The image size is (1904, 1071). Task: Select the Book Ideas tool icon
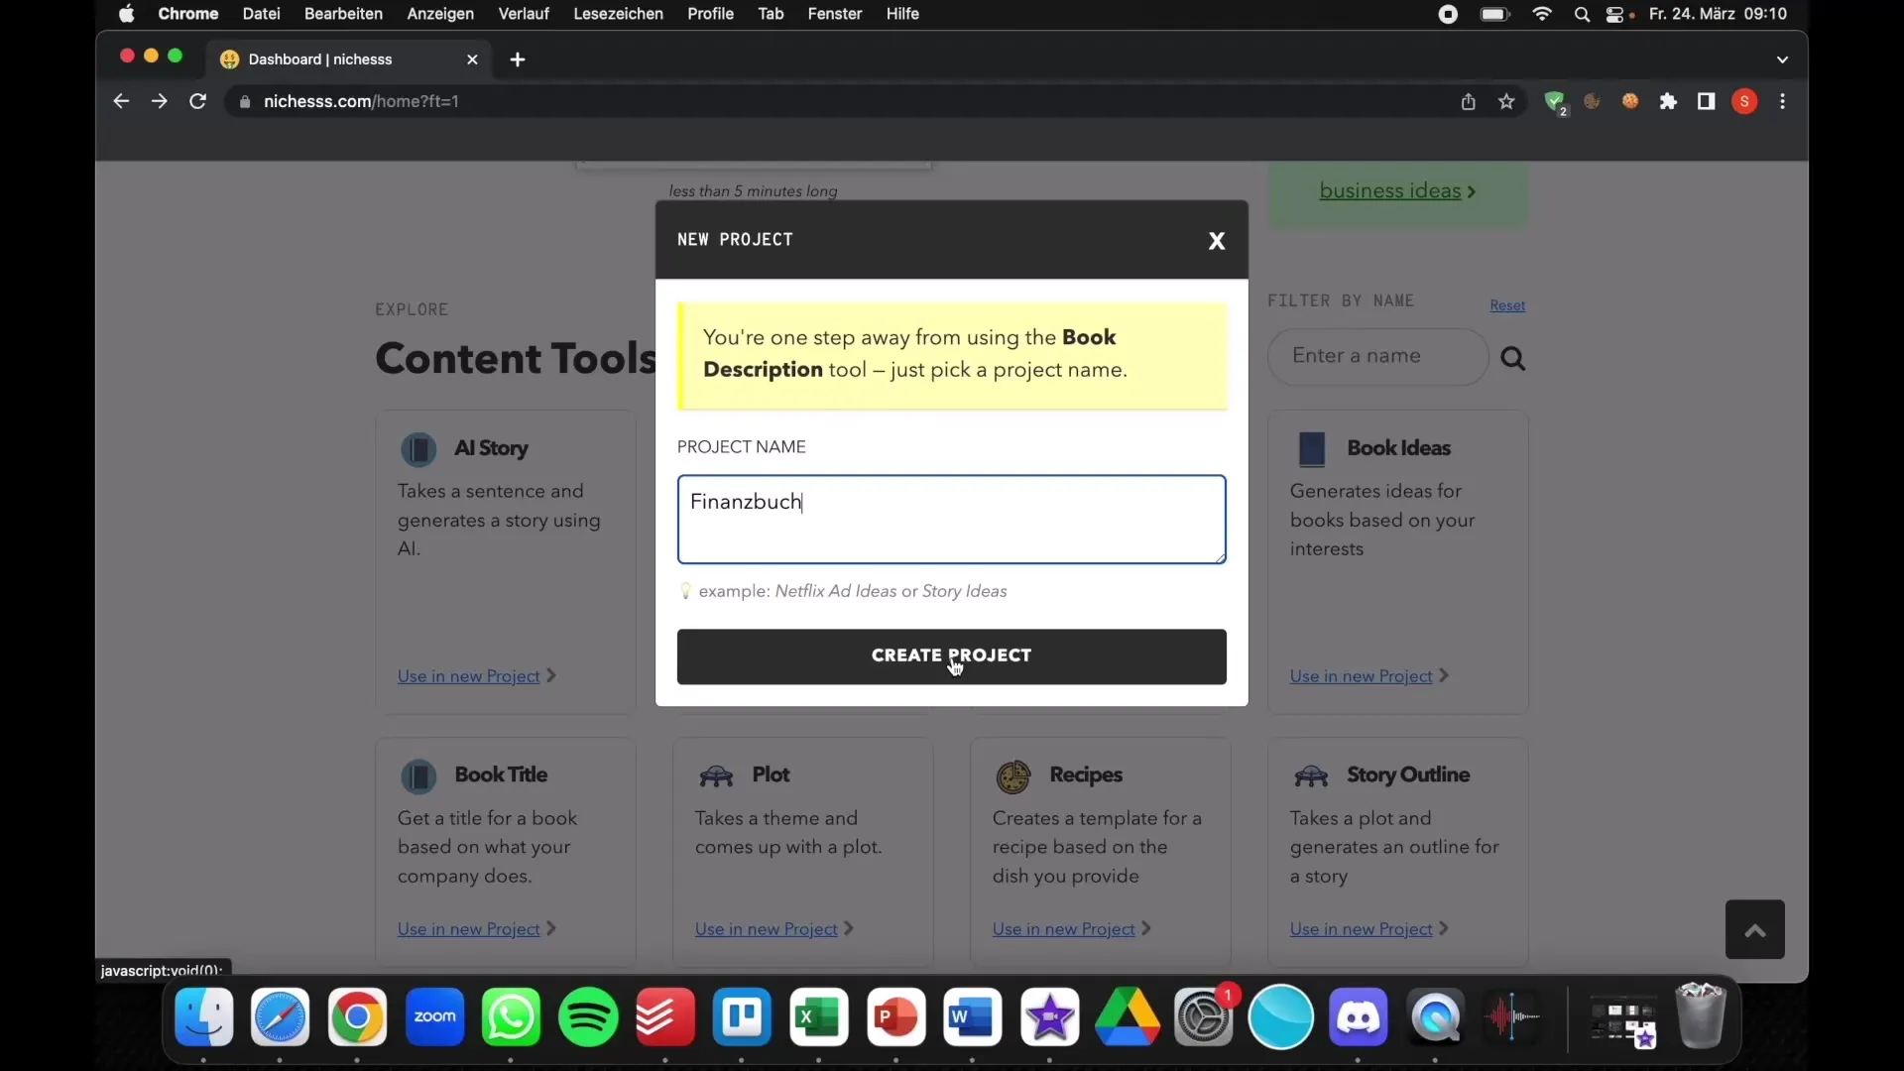[x=1310, y=448]
